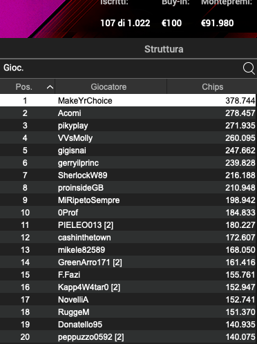257x344 pixels.
Task: Click the chip count 247.662
Action: (x=240, y=150)
